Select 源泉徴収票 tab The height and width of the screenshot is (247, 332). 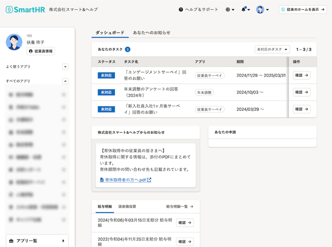[x=127, y=207]
